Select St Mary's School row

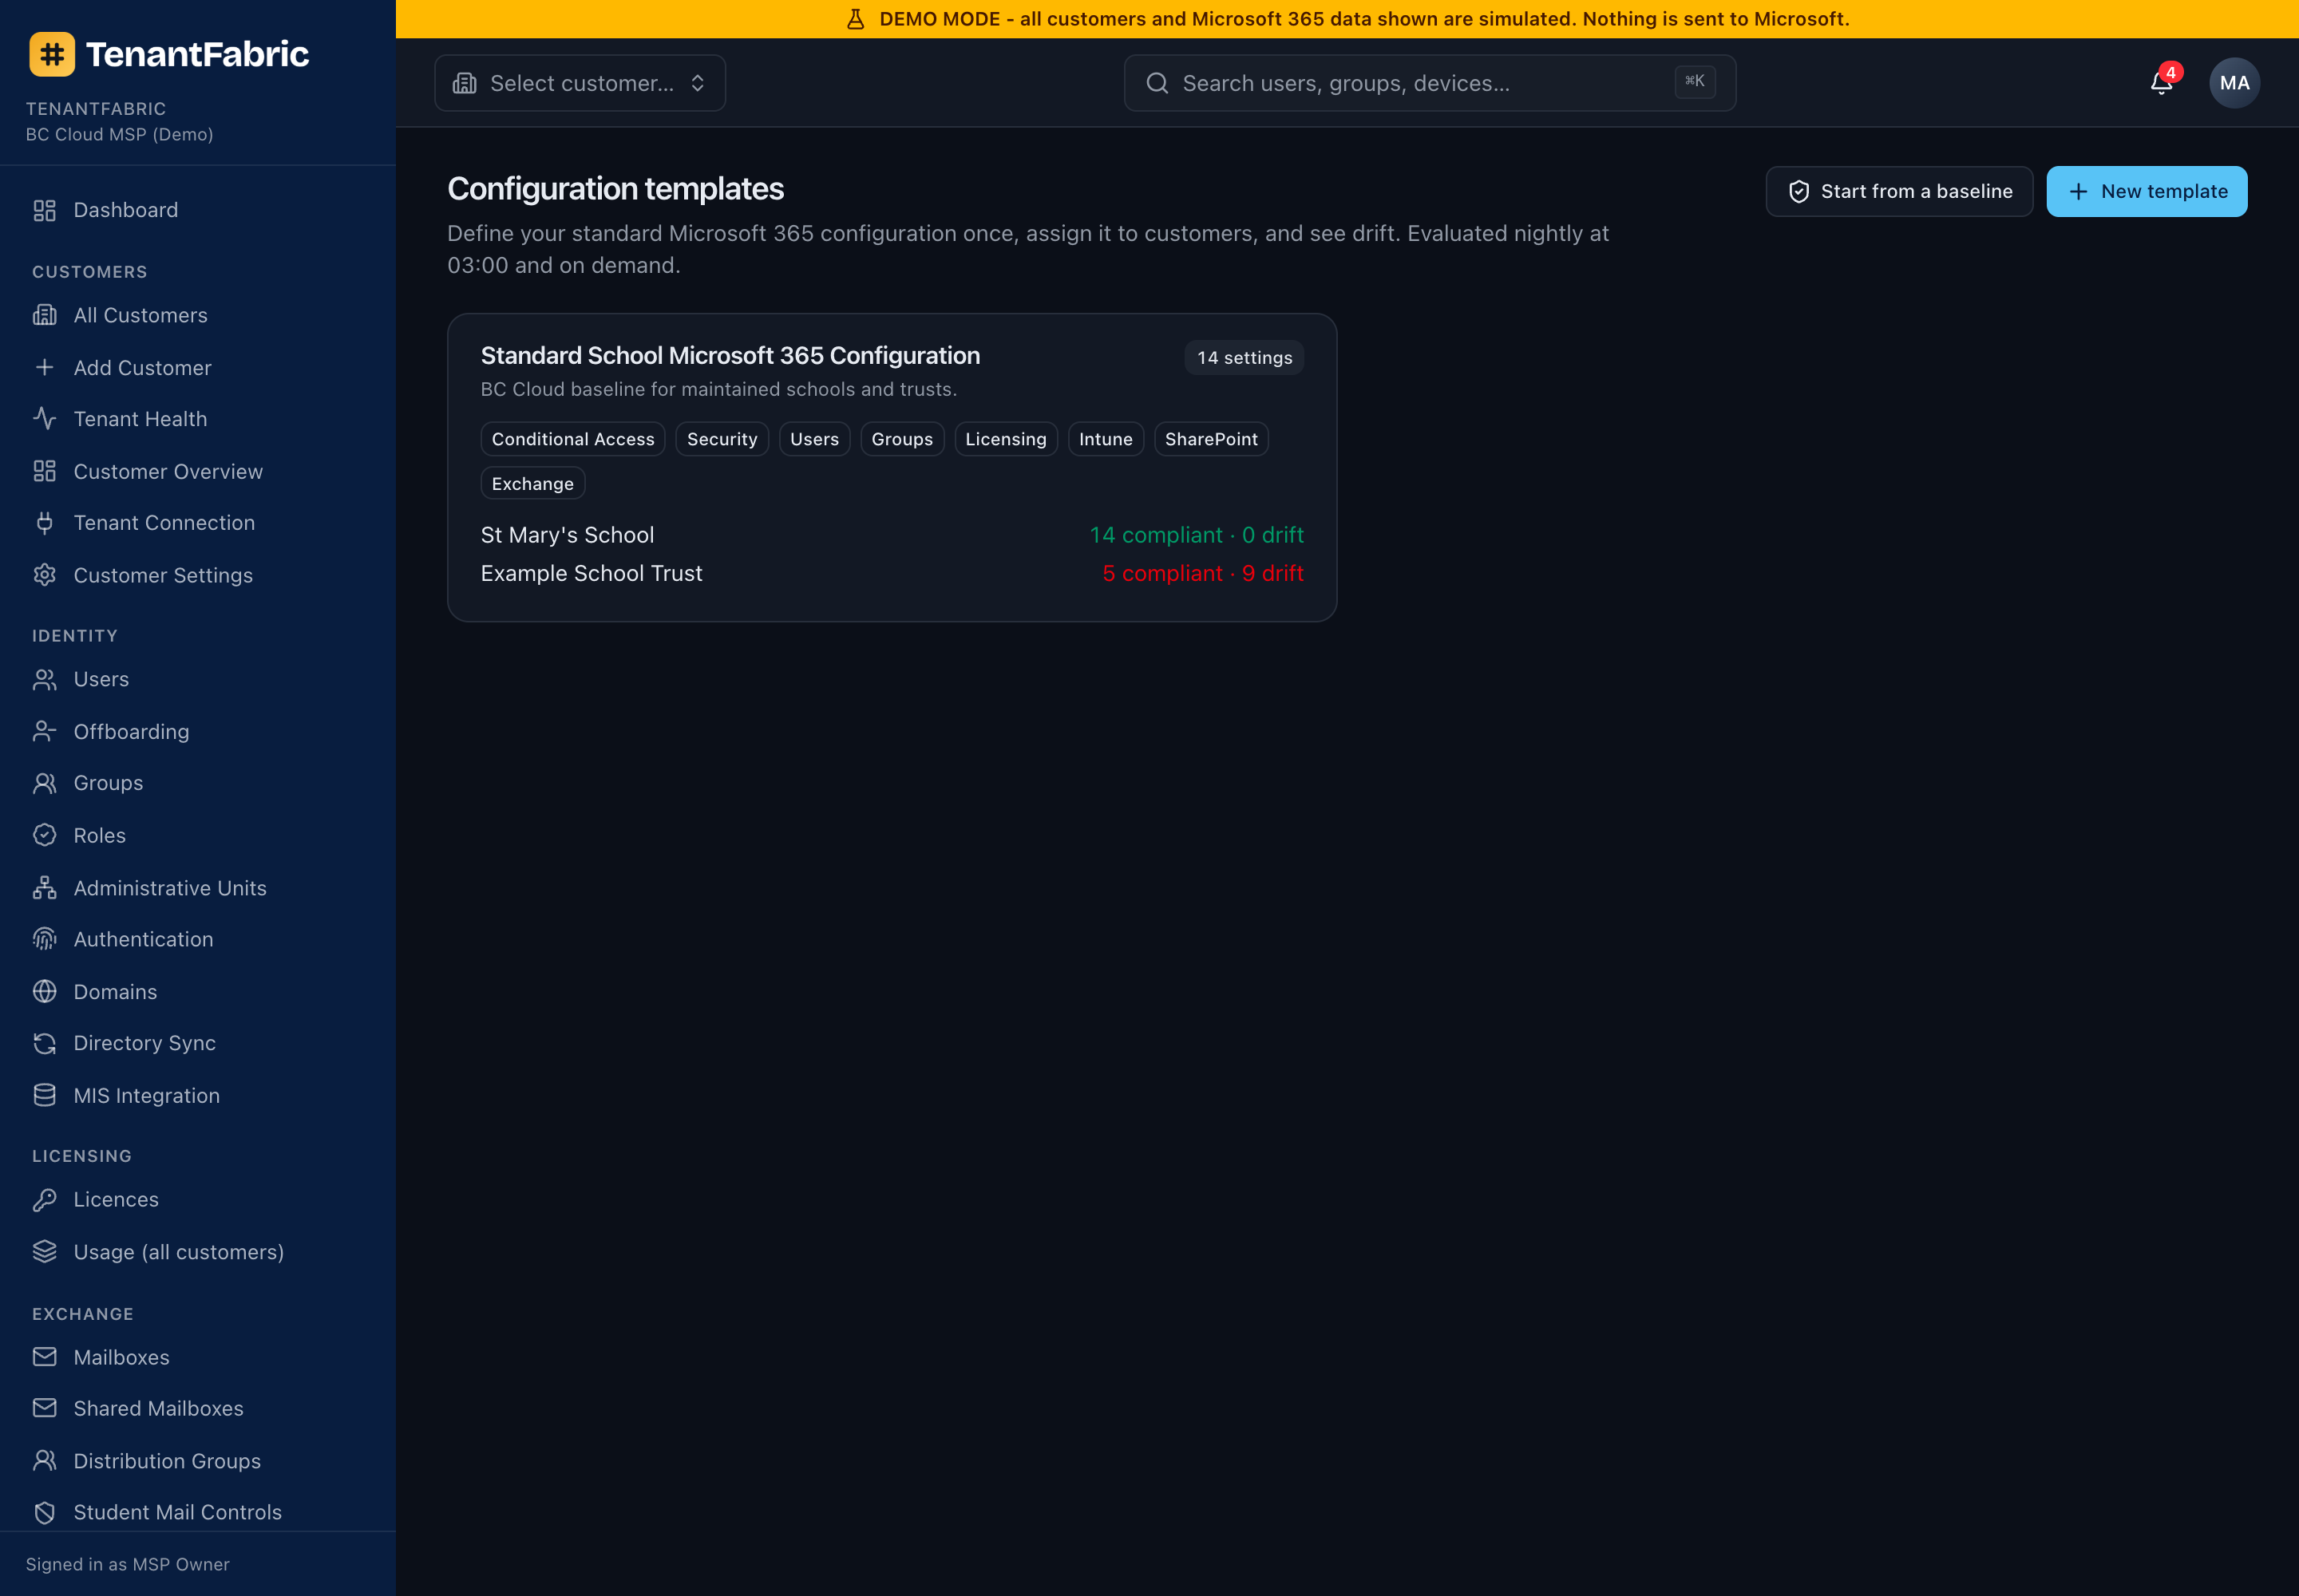(892, 535)
